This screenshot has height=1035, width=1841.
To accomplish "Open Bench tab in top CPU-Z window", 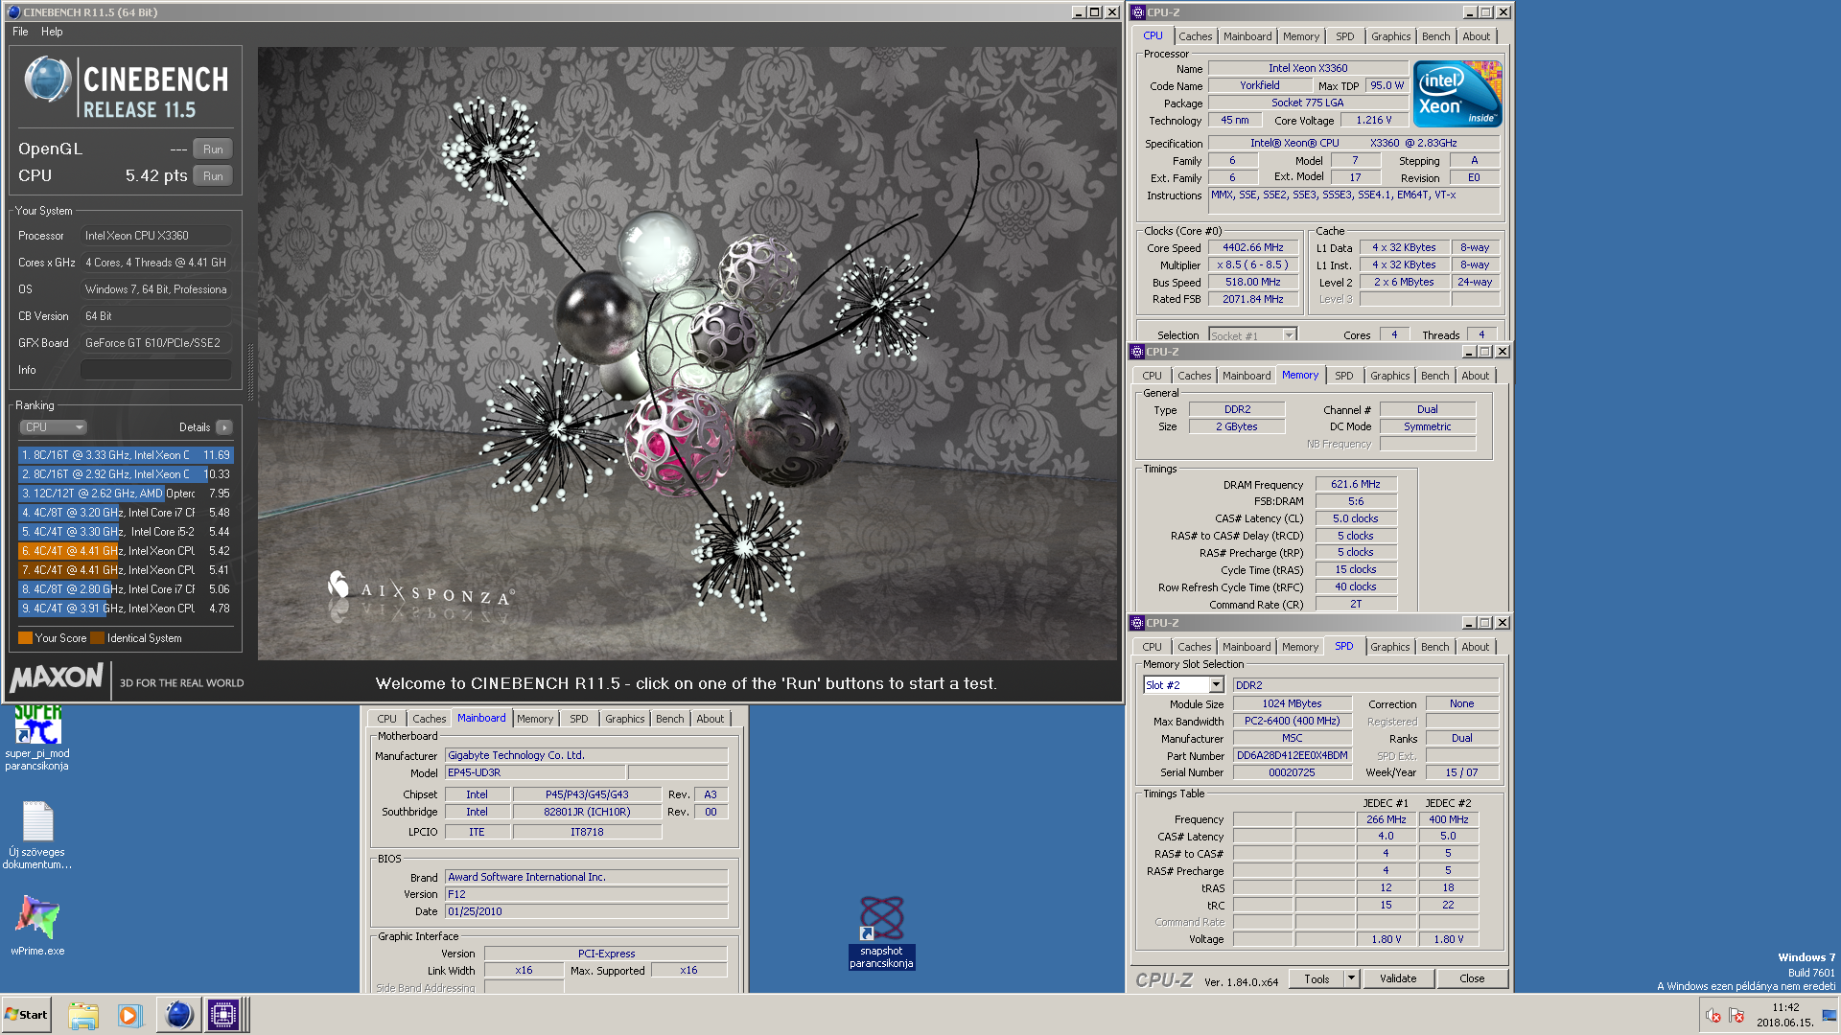I will pos(1435,36).
